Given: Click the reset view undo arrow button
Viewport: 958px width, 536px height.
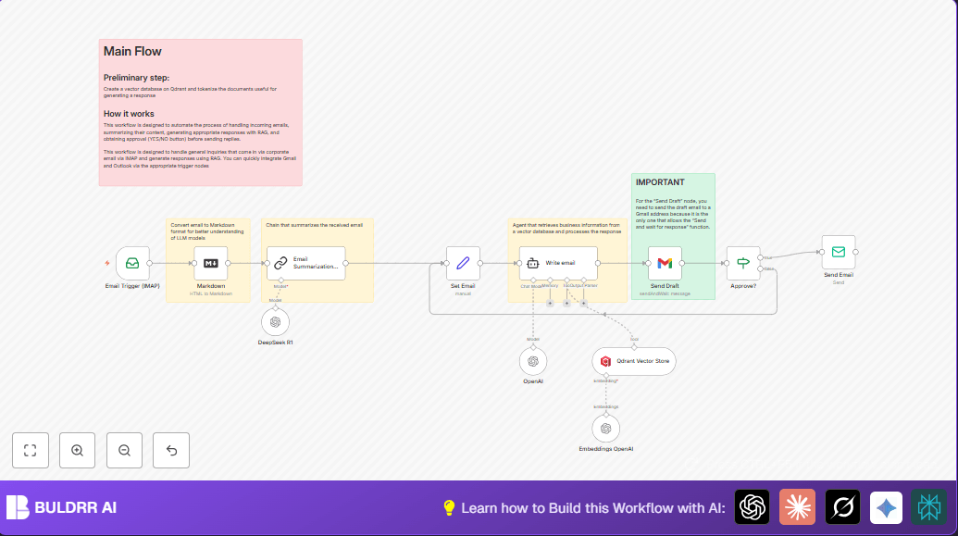Looking at the screenshot, I should point(171,451).
